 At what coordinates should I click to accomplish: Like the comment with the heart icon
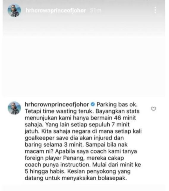(x=154, y=109)
